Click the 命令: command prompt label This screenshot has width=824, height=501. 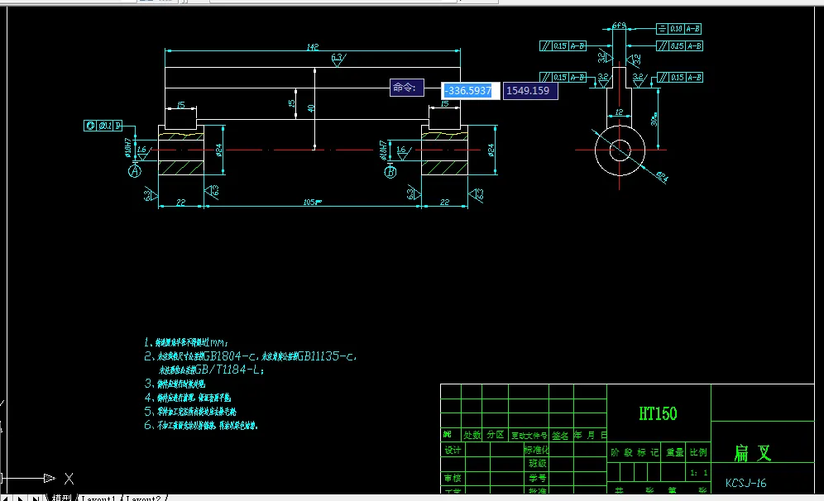[x=407, y=88]
